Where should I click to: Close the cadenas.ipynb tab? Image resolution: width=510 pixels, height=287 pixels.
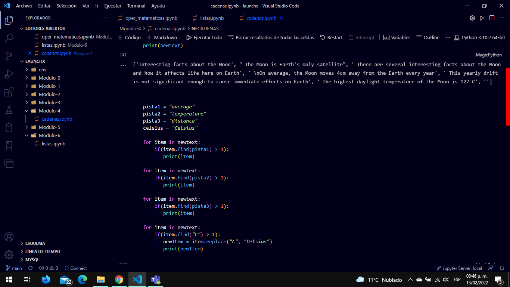point(282,18)
